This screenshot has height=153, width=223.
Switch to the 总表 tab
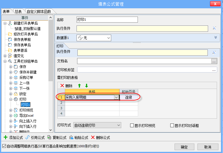click(18, 11)
